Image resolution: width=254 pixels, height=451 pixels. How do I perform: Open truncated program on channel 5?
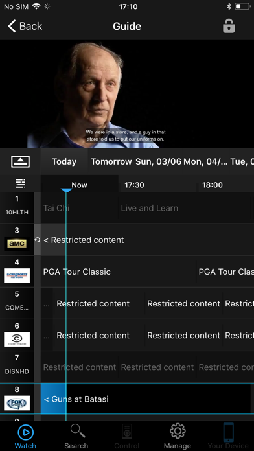[47, 304]
